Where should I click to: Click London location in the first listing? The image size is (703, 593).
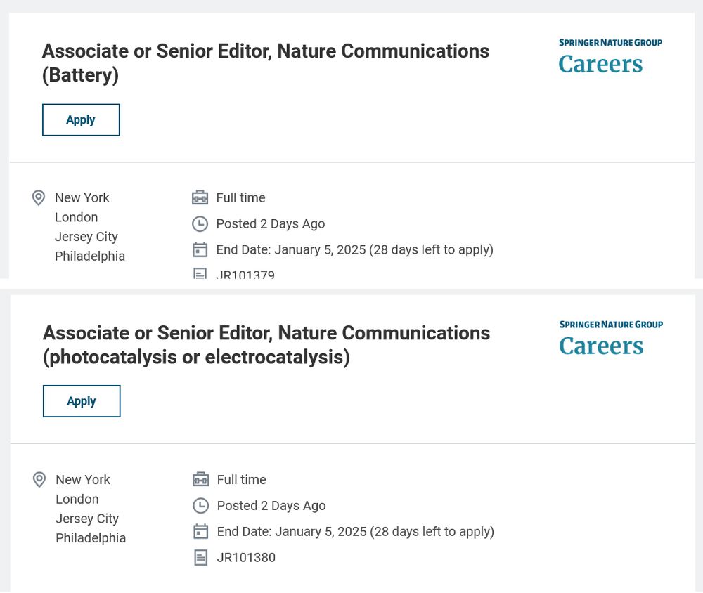[76, 217]
